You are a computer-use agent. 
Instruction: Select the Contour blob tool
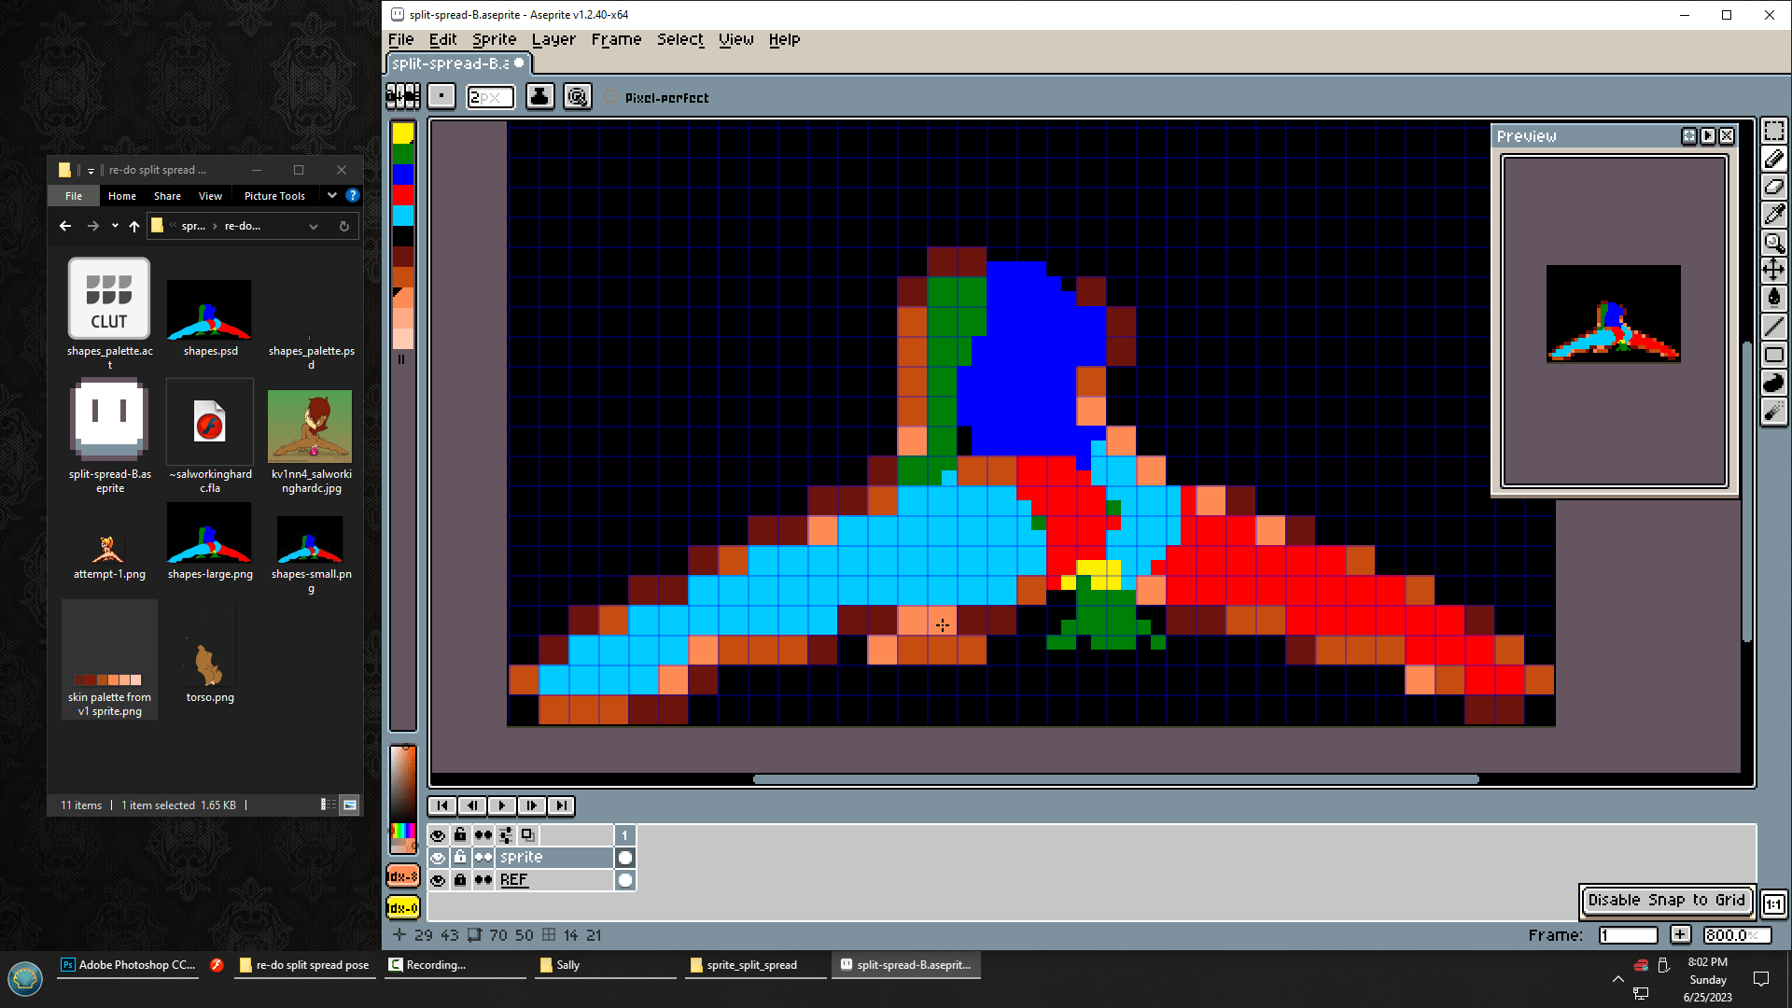(1773, 382)
